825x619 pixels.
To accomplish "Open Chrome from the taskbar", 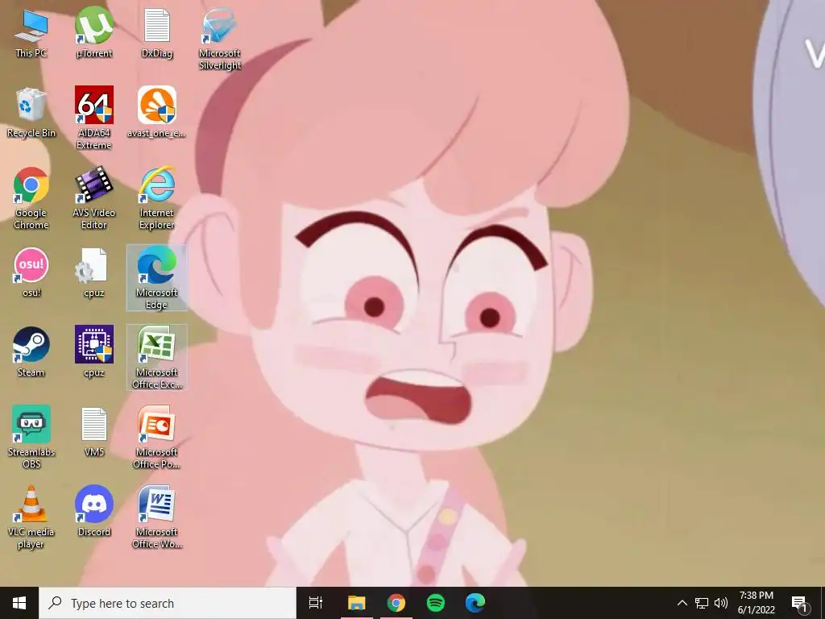I will tap(396, 603).
